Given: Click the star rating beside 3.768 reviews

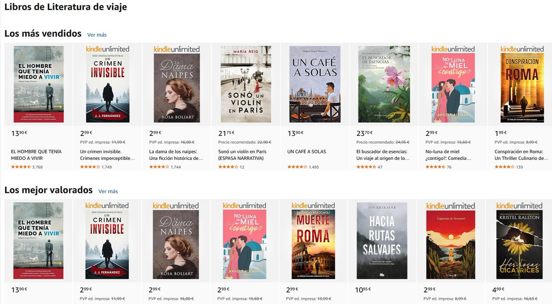Looking at the screenshot, I should click(x=21, y=167).
